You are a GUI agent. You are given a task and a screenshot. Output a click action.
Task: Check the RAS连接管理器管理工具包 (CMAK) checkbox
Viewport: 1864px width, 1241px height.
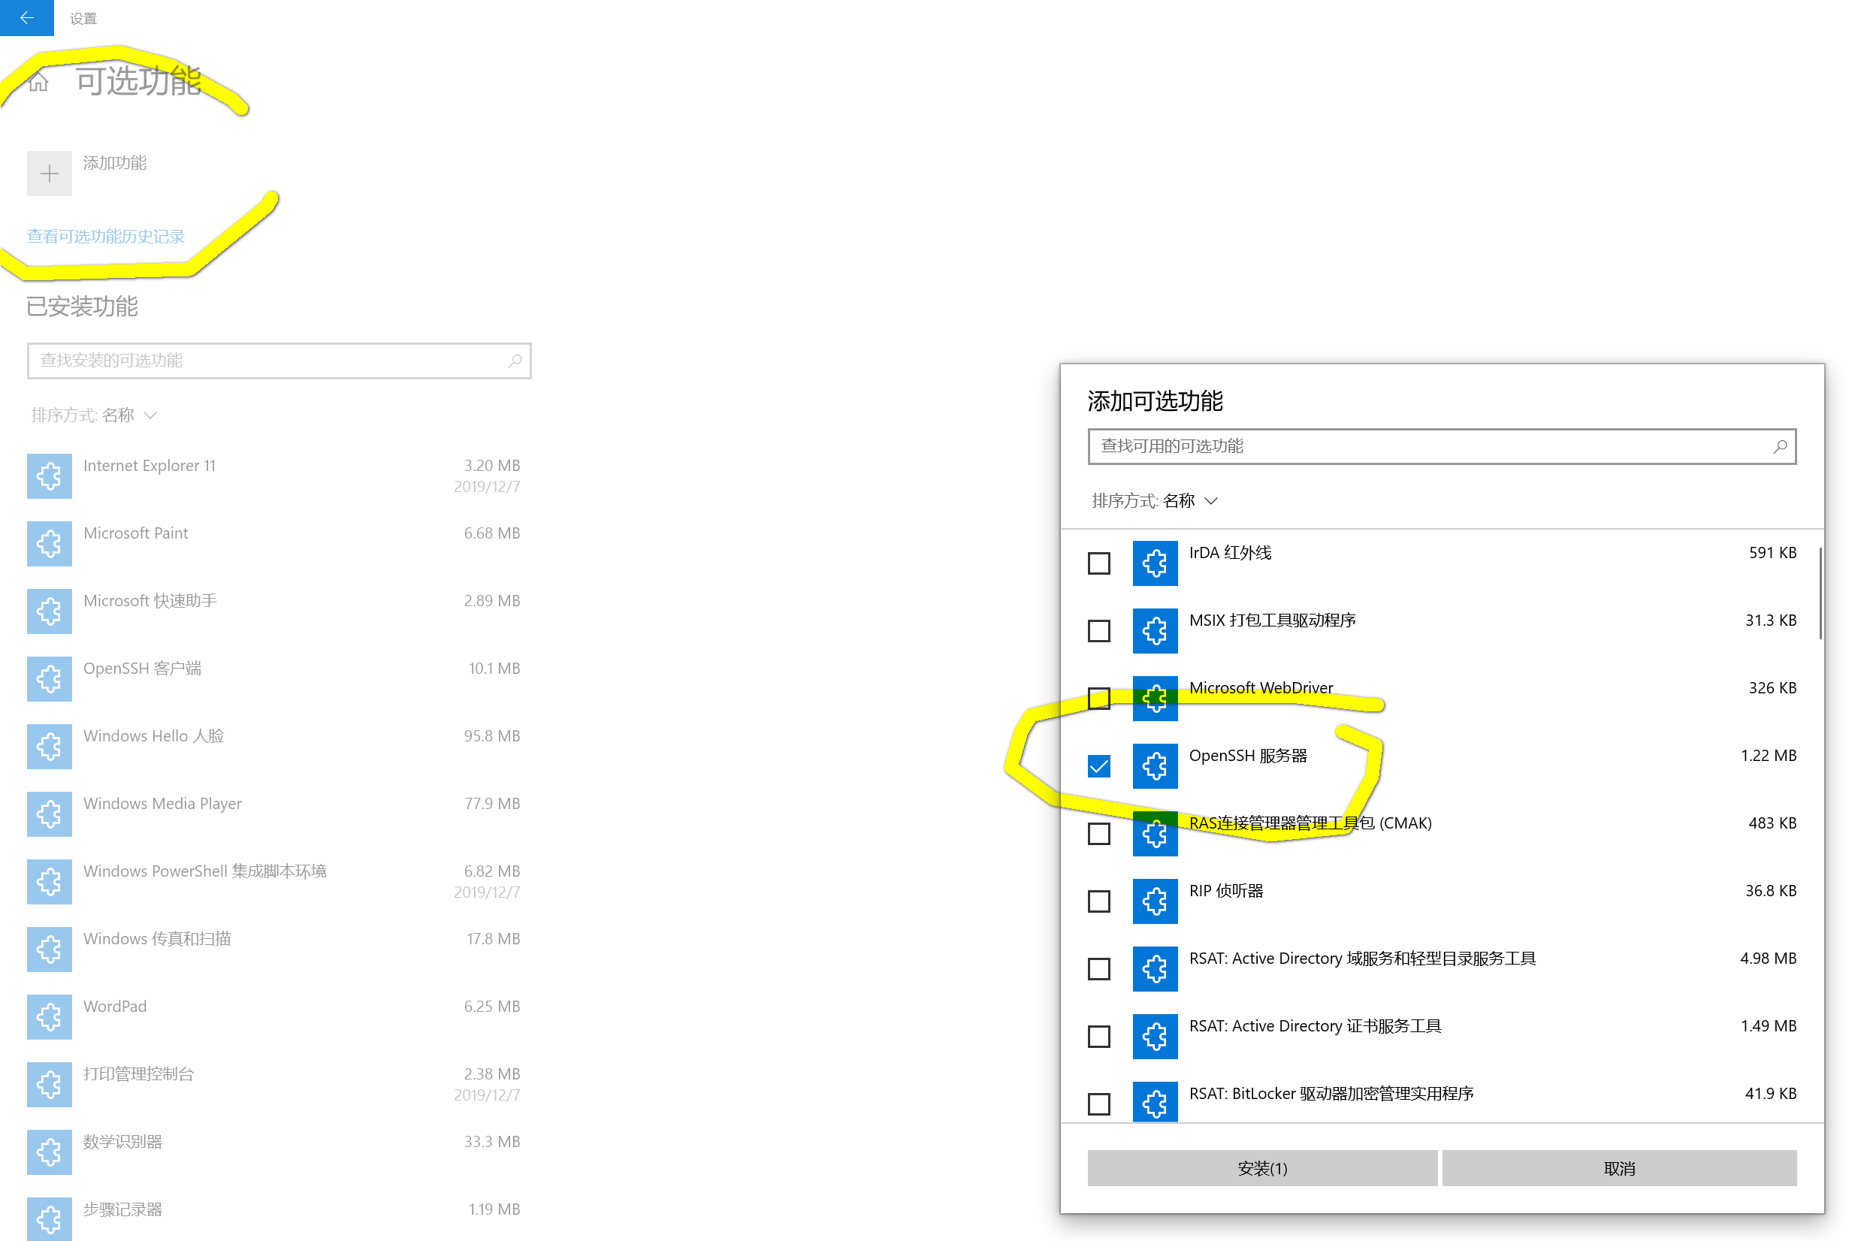click(1098, 834)
